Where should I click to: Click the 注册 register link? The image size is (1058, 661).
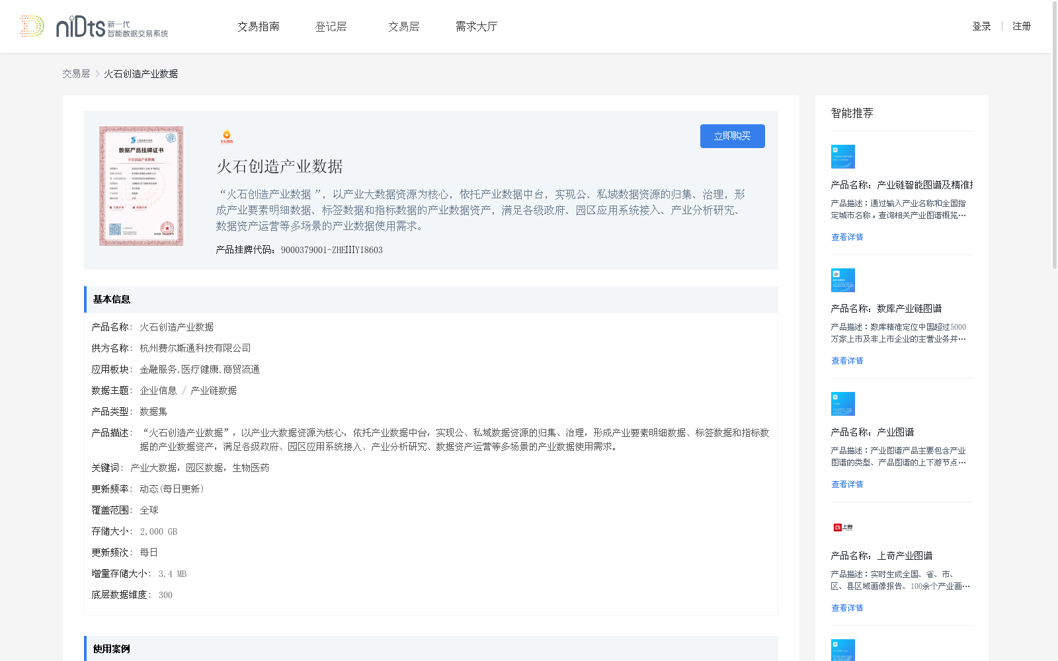coord(1022,26)
